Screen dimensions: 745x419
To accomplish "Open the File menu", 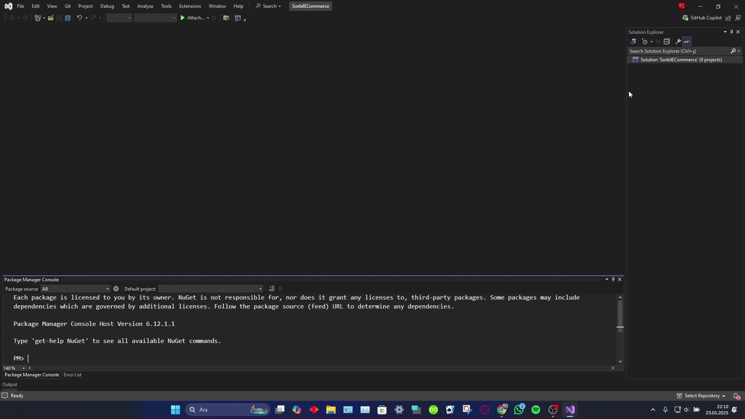I will pos(21,6).
